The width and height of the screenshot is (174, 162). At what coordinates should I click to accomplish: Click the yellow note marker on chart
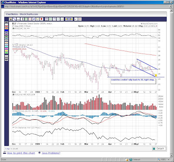pos(156,75)
